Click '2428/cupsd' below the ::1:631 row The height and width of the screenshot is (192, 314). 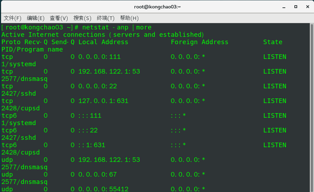pyautogui.click(x=21, y=152)
